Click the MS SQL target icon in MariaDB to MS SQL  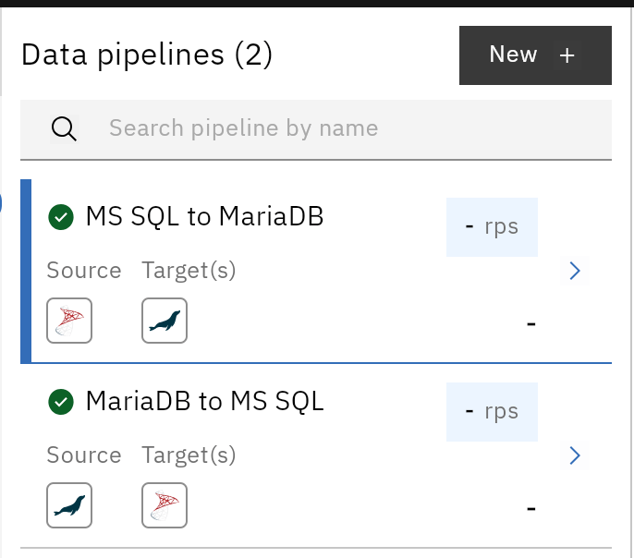[x=165, y=505]
